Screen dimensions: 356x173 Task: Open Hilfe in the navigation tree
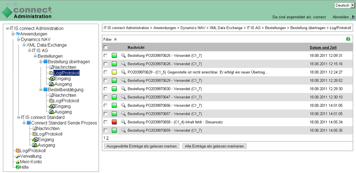click(x=24, y=167)
